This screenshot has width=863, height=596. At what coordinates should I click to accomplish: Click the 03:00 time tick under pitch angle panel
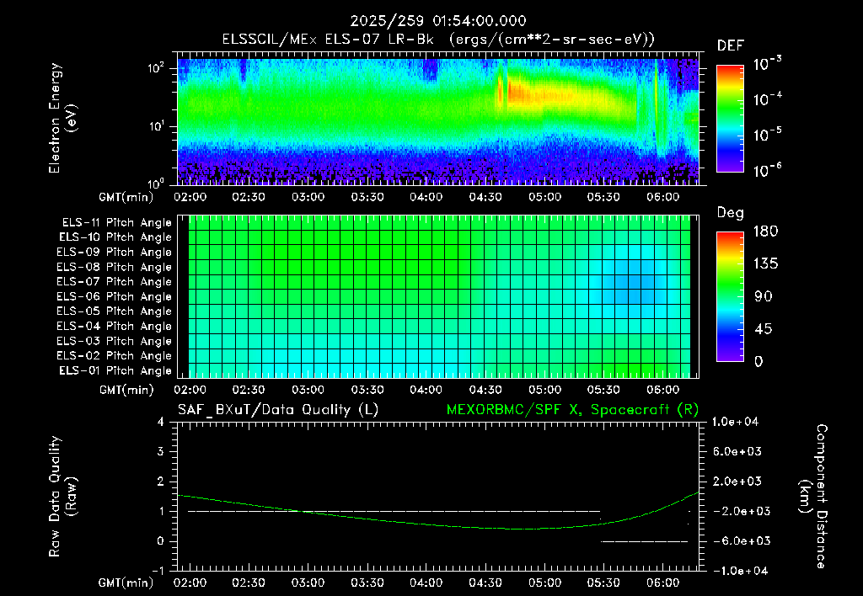click(308, 390)
